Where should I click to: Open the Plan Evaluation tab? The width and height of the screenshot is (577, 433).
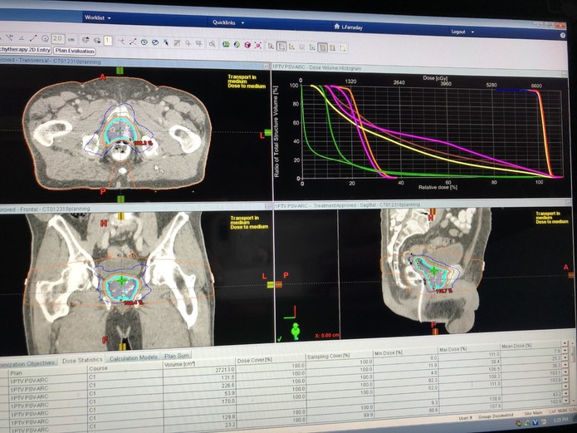click(75, 52)
